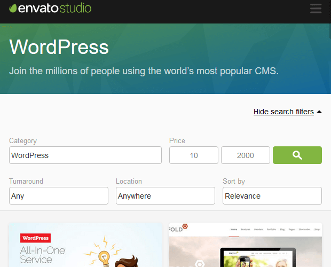
Task: Open the Location dropdown set to Anywhere
Action: [x=165, y=195]
